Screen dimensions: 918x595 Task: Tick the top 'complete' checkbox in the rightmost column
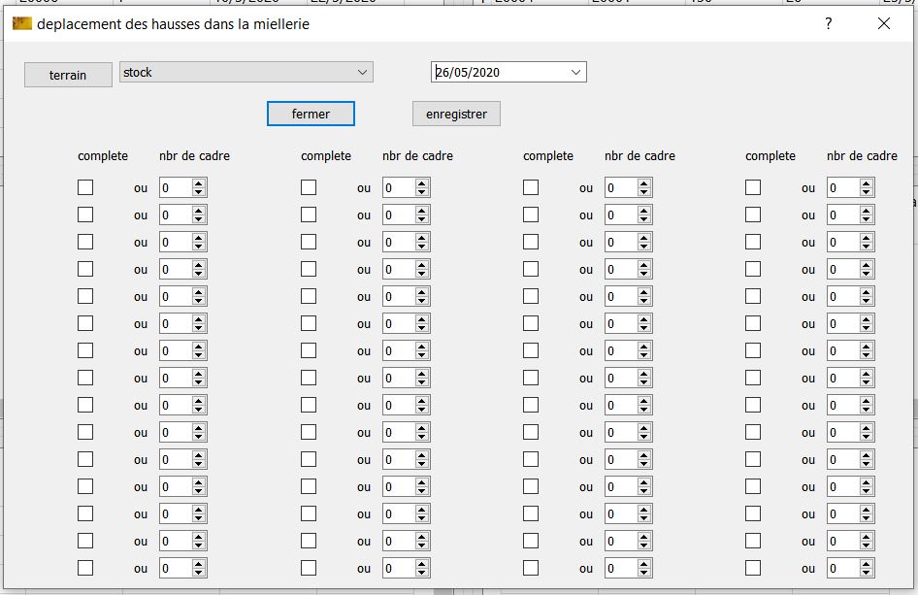(753, 187)
